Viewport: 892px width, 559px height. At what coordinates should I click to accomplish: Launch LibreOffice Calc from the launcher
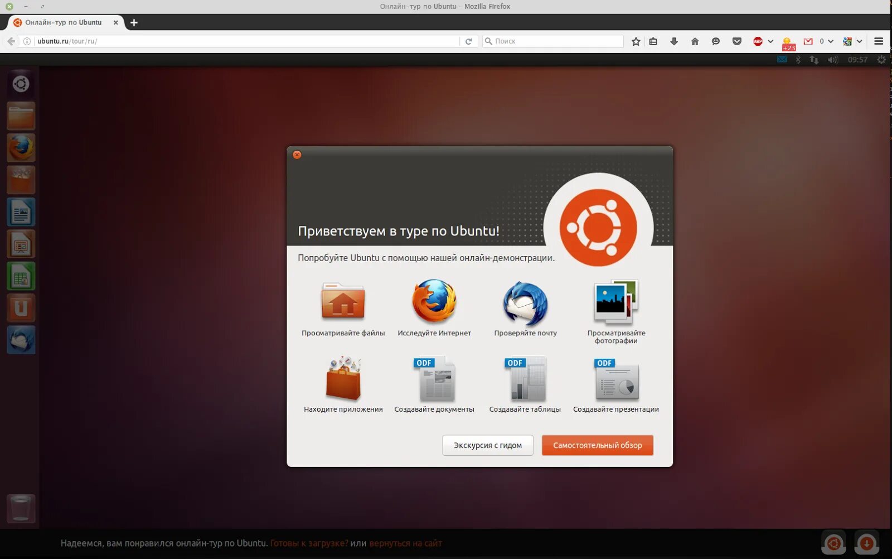pos(21,276)
